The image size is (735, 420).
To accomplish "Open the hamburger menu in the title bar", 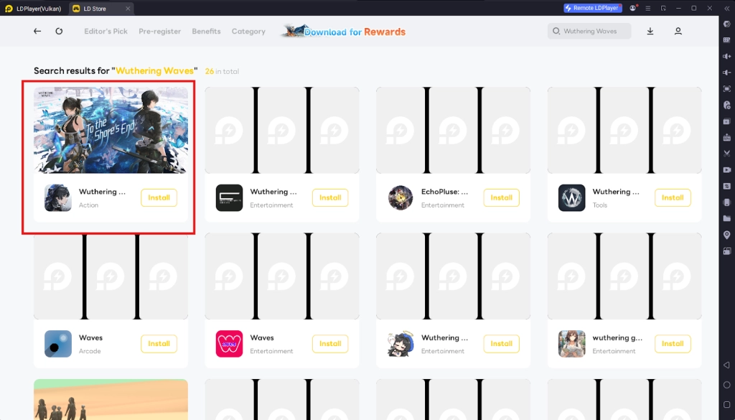I will coord(648,8).
